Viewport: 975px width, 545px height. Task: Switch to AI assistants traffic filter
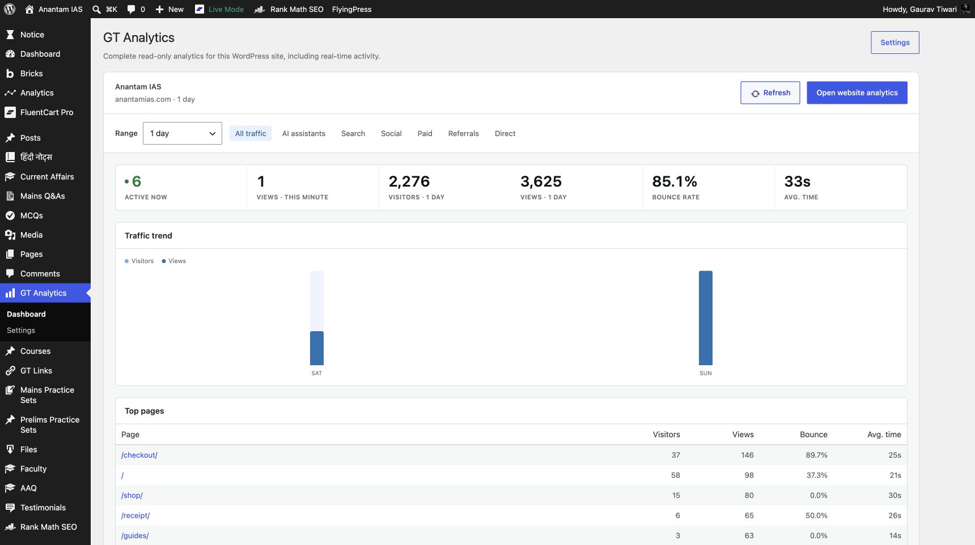tap(304, 133)
